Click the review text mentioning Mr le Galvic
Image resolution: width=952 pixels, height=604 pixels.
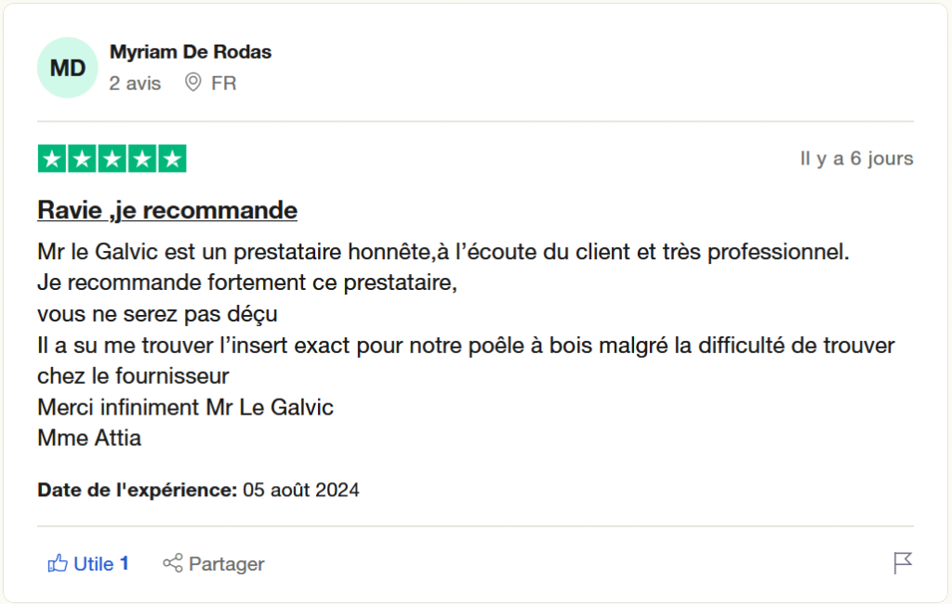pos(466,345)
